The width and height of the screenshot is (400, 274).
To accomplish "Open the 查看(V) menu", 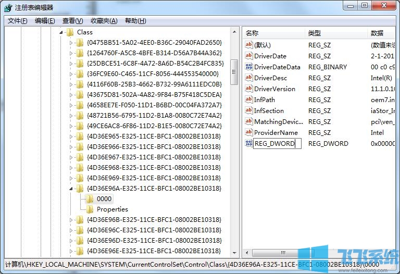I will [x=72, y=21].
